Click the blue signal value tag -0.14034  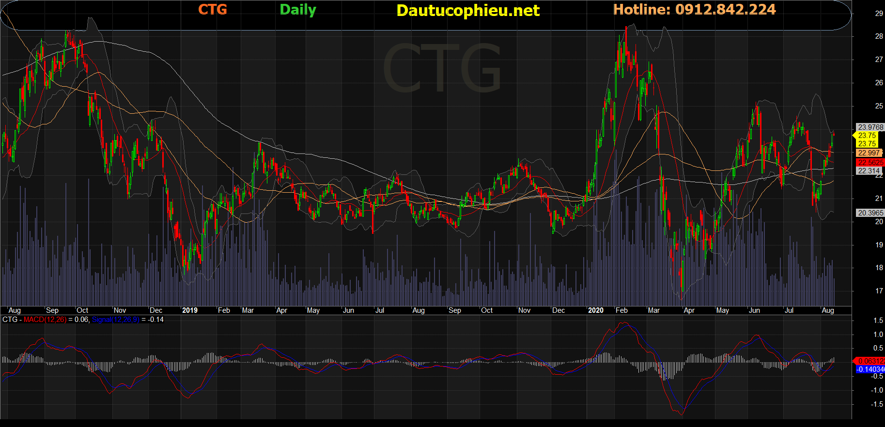coord(870,369)
